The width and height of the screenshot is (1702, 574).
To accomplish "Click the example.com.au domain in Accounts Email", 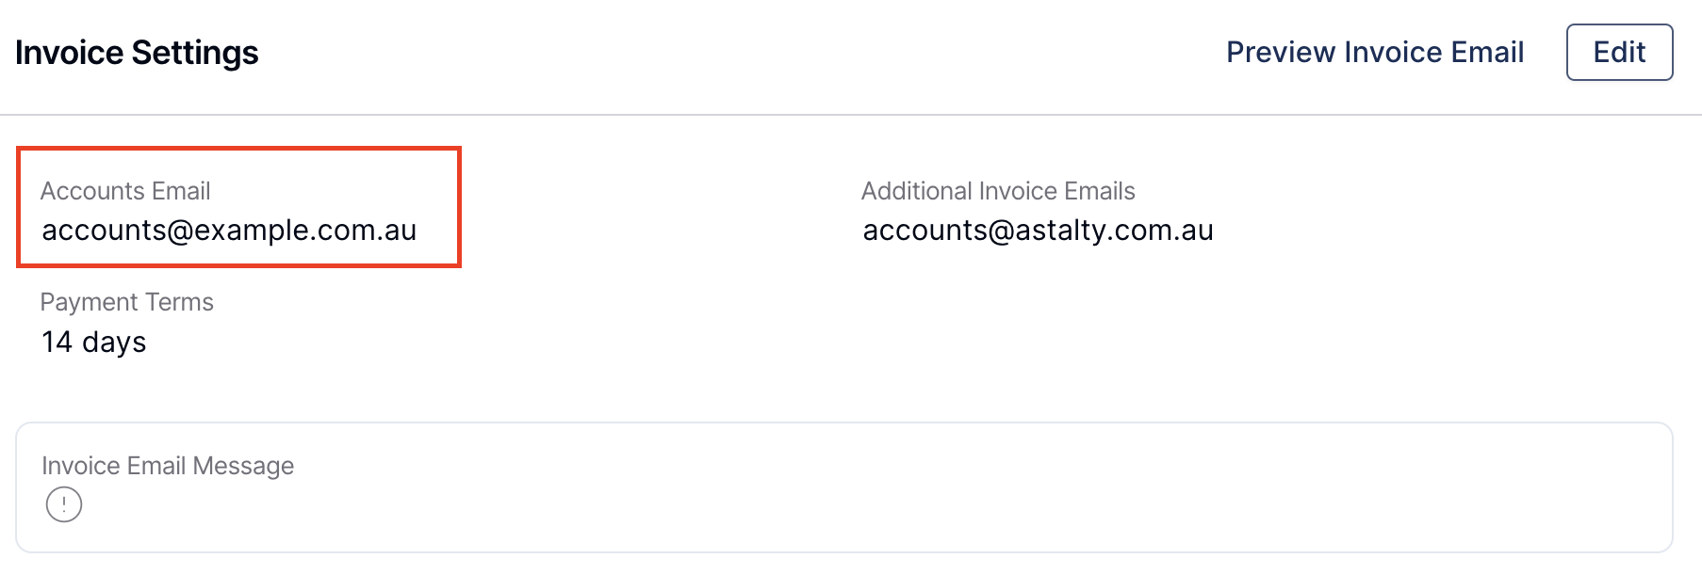I will click(x=305, y=231).
